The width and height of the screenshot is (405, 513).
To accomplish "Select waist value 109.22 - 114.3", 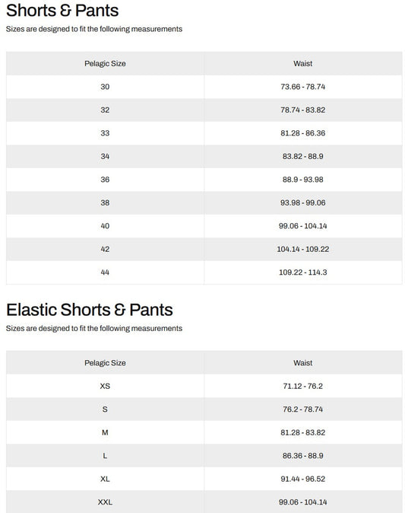I will (x=302, y=272).
